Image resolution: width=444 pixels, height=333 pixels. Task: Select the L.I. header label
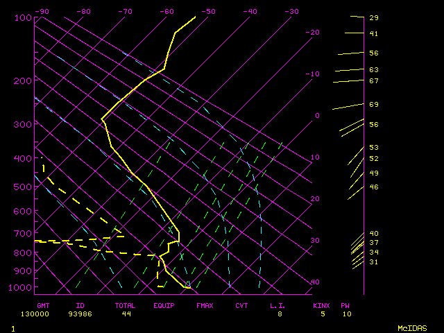click(277, 305)
